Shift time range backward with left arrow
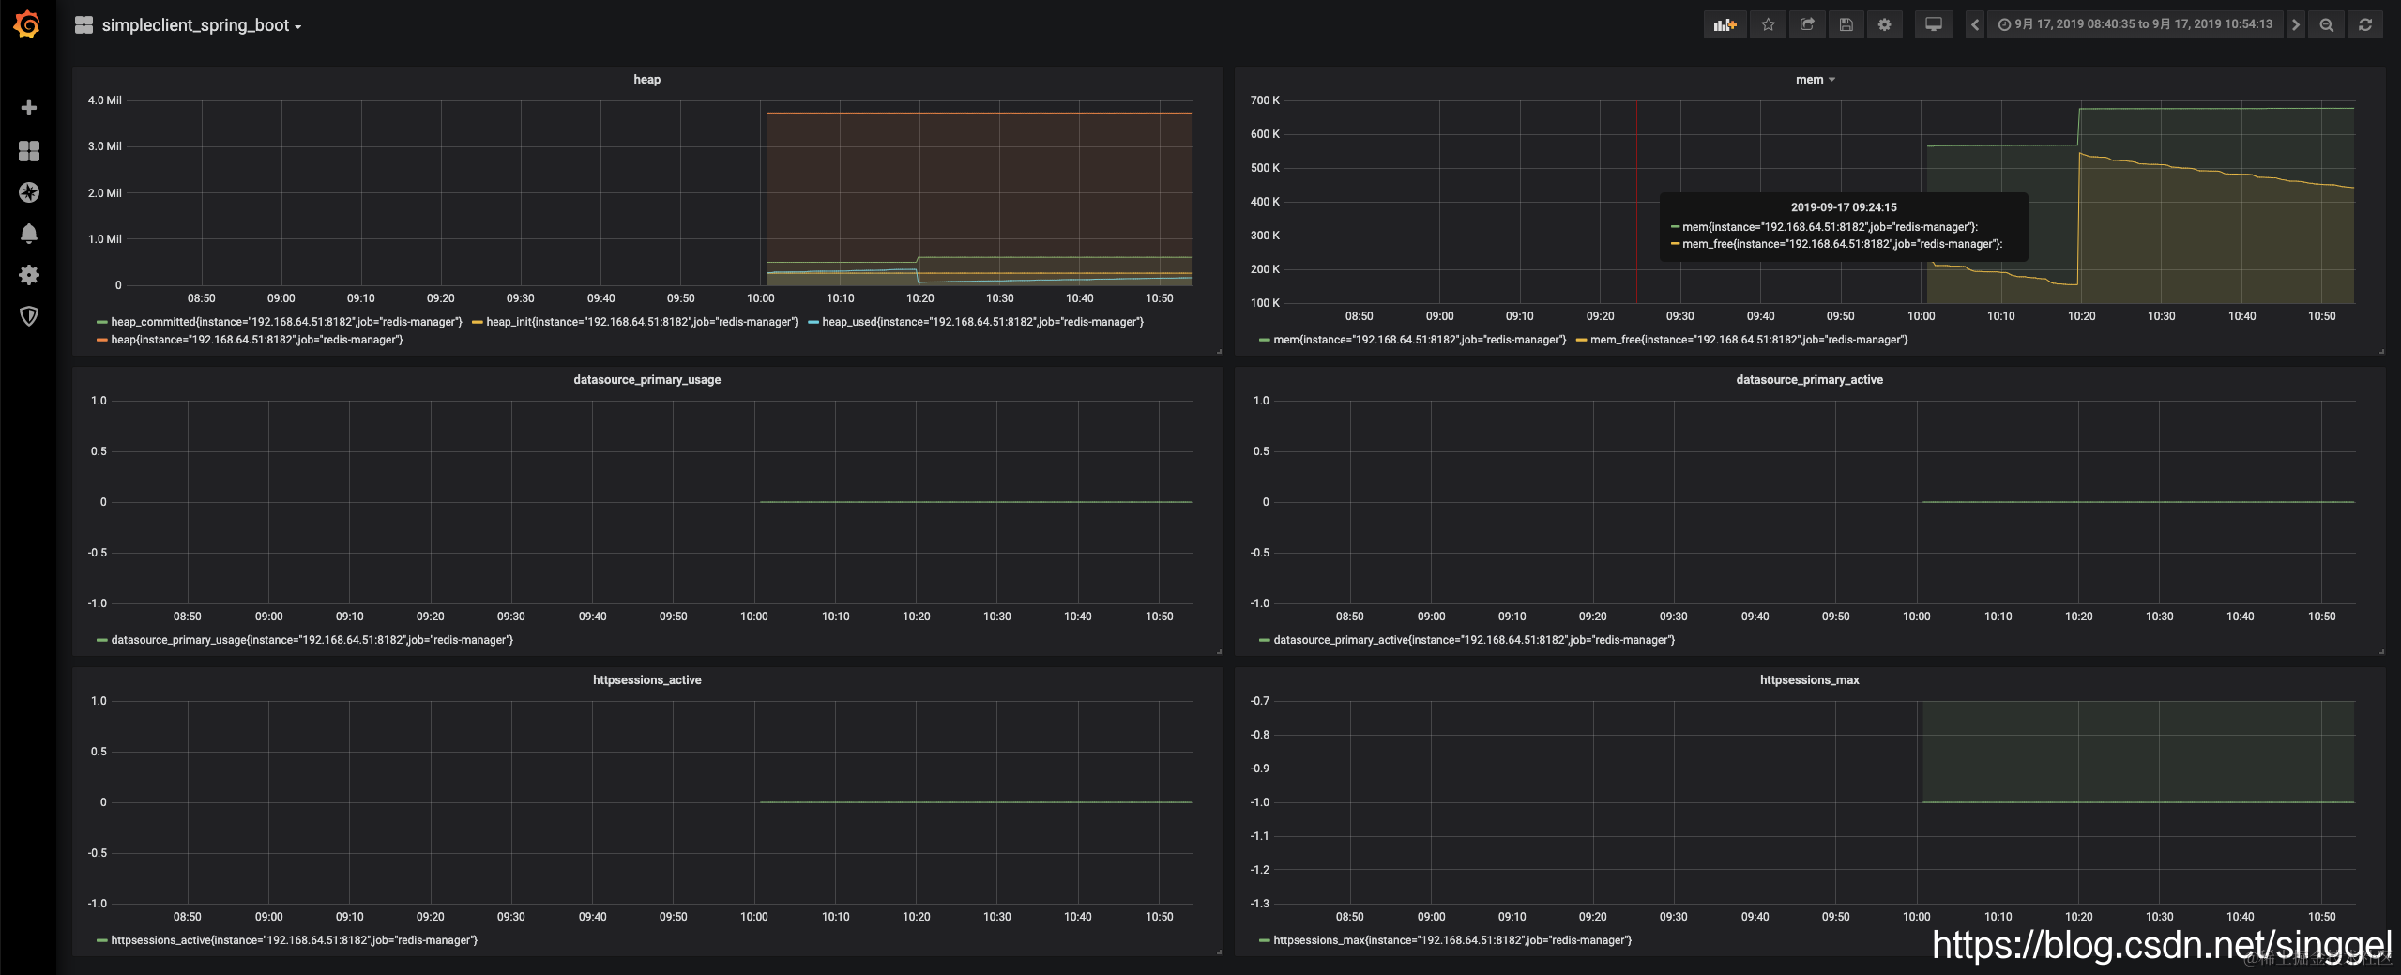2401x975 pixels. [x=1975, y=25]
